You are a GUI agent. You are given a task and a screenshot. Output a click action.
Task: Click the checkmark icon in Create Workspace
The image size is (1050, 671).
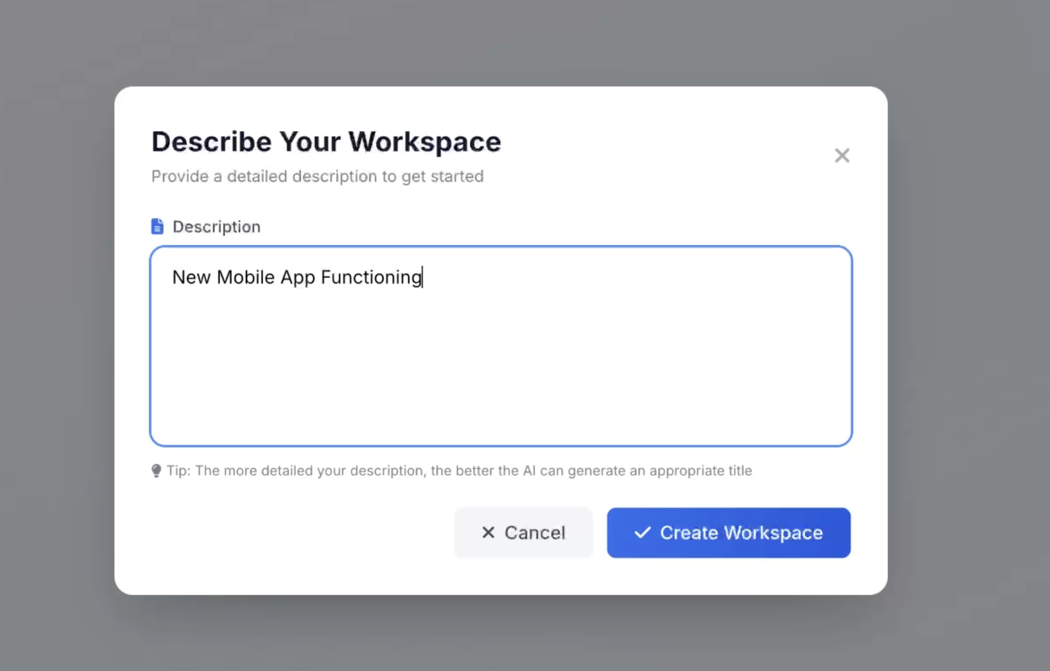pyautogui.click(x=642, y=532)
